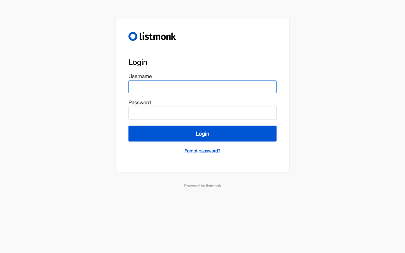This screenshot has width=405, height=253.
Task: Open the Forgot password? link
Action: tap(202, 151)
